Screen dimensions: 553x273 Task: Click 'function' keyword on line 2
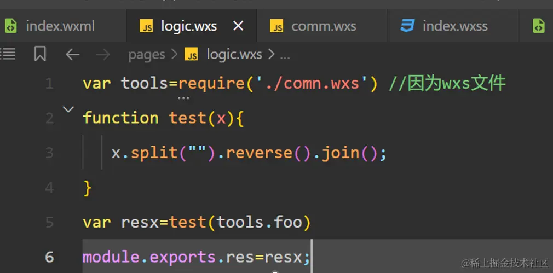(120, 118)
